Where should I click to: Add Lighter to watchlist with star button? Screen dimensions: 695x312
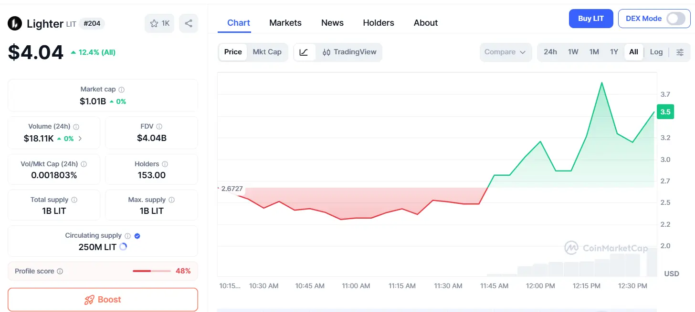(159, 23)
